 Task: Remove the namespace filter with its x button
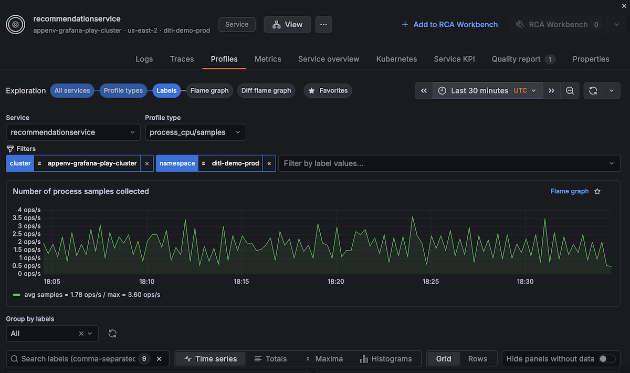pos(269,163)
